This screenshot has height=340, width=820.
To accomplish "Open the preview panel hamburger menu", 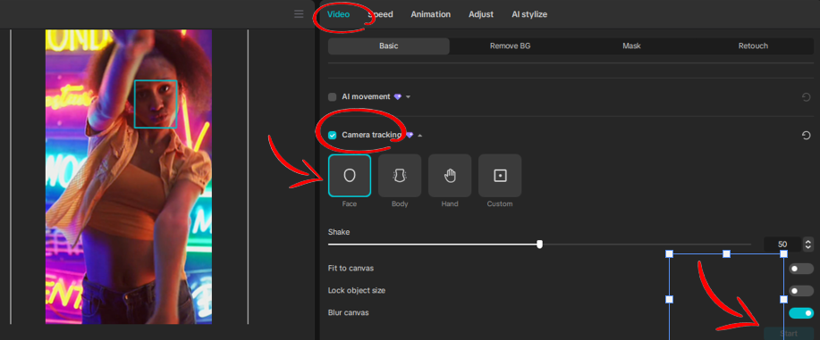I will coord(299,14).
